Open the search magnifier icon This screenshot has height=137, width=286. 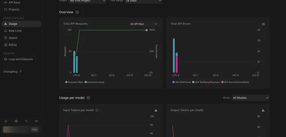[x=26, y=121]
